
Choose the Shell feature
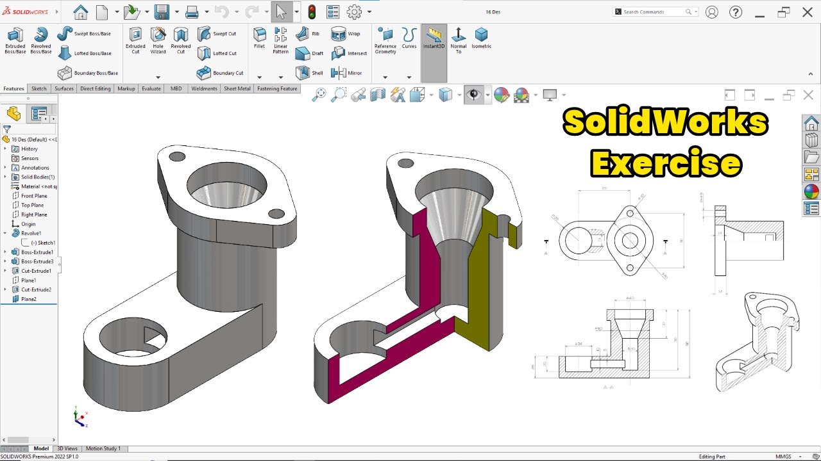click(309, 73)
